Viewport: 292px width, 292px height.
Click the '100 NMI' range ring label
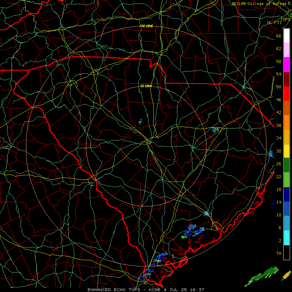coord(146,26)
